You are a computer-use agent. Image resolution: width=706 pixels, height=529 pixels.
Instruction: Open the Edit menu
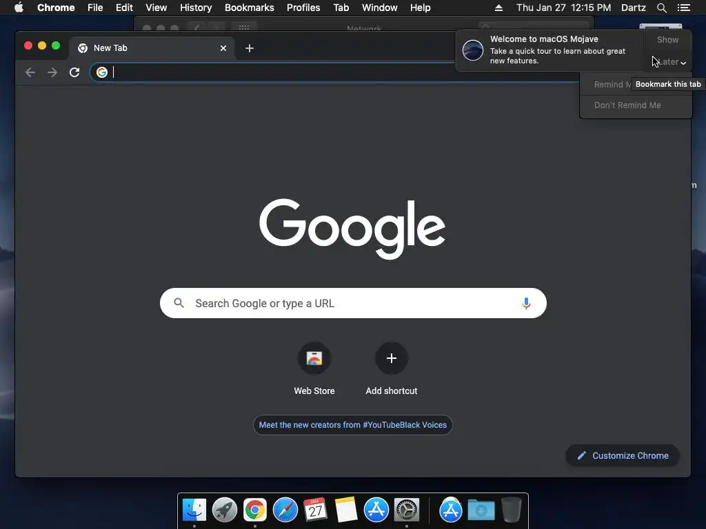(124, 8)
